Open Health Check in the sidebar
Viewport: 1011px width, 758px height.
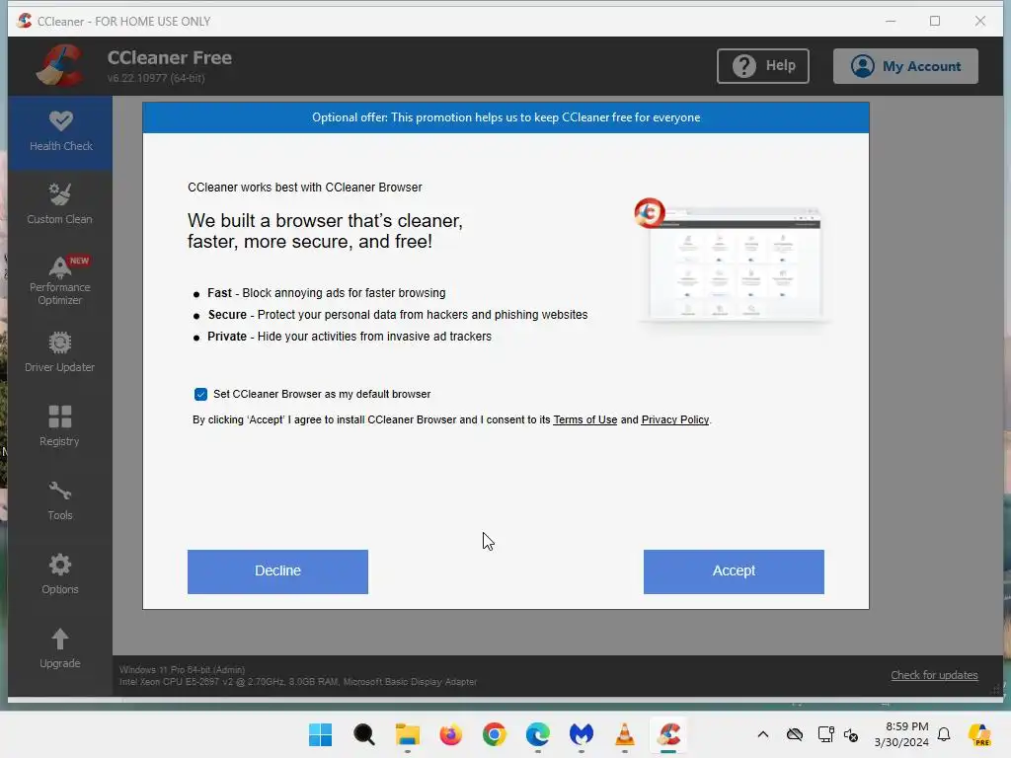click(x=60, y=132)
